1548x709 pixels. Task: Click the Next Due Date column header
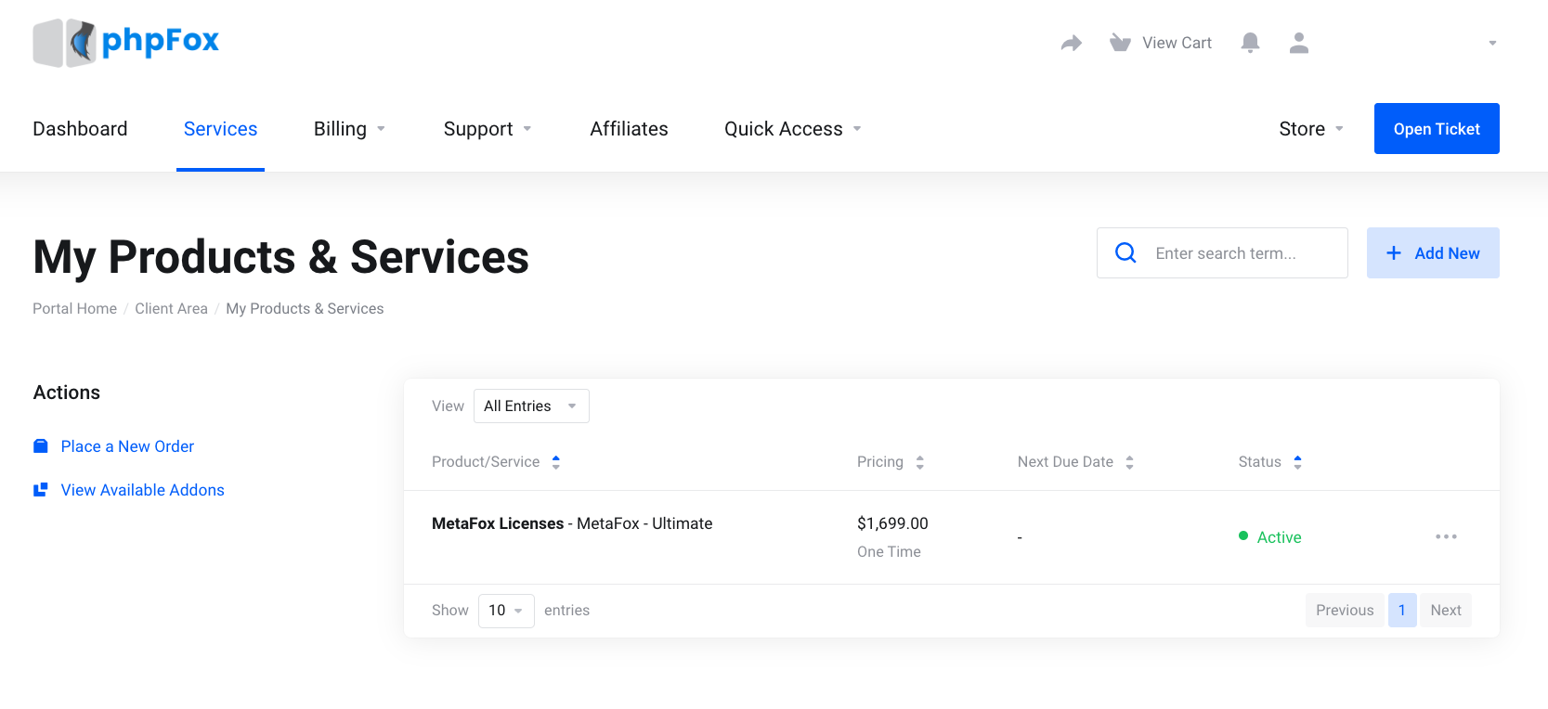[1065, 462]
